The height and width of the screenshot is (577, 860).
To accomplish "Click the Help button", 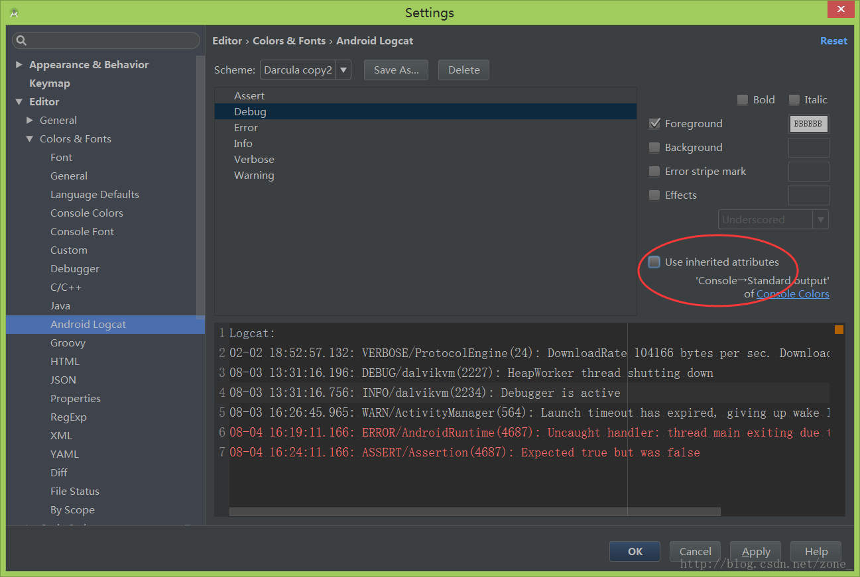I will click(816, 552).
